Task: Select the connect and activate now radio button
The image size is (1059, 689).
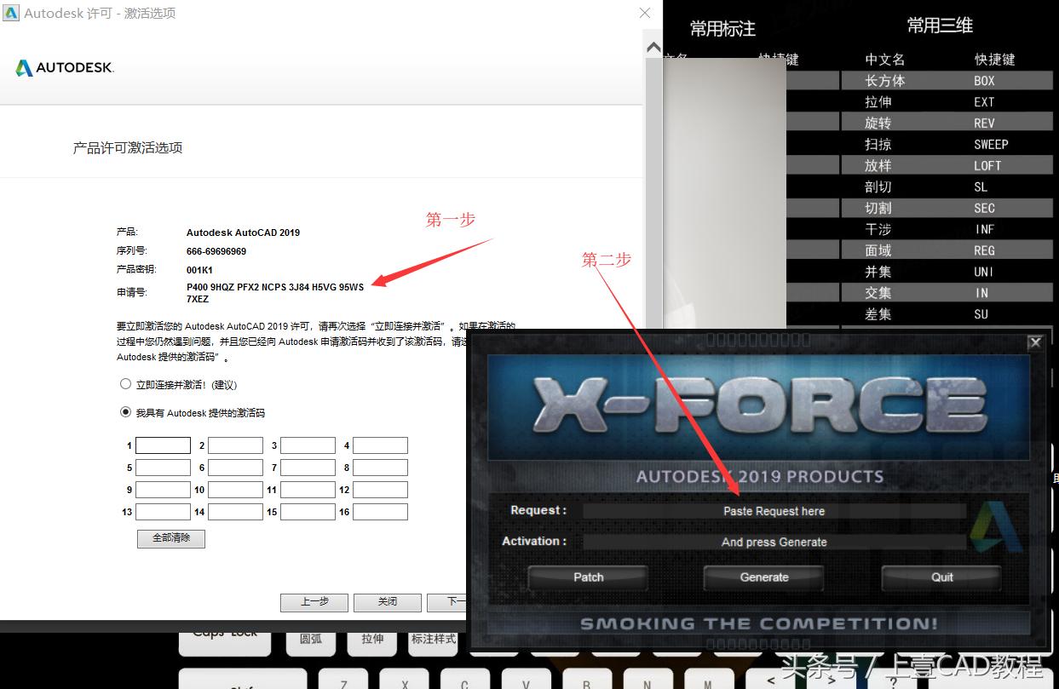Action: coord(126,385)
